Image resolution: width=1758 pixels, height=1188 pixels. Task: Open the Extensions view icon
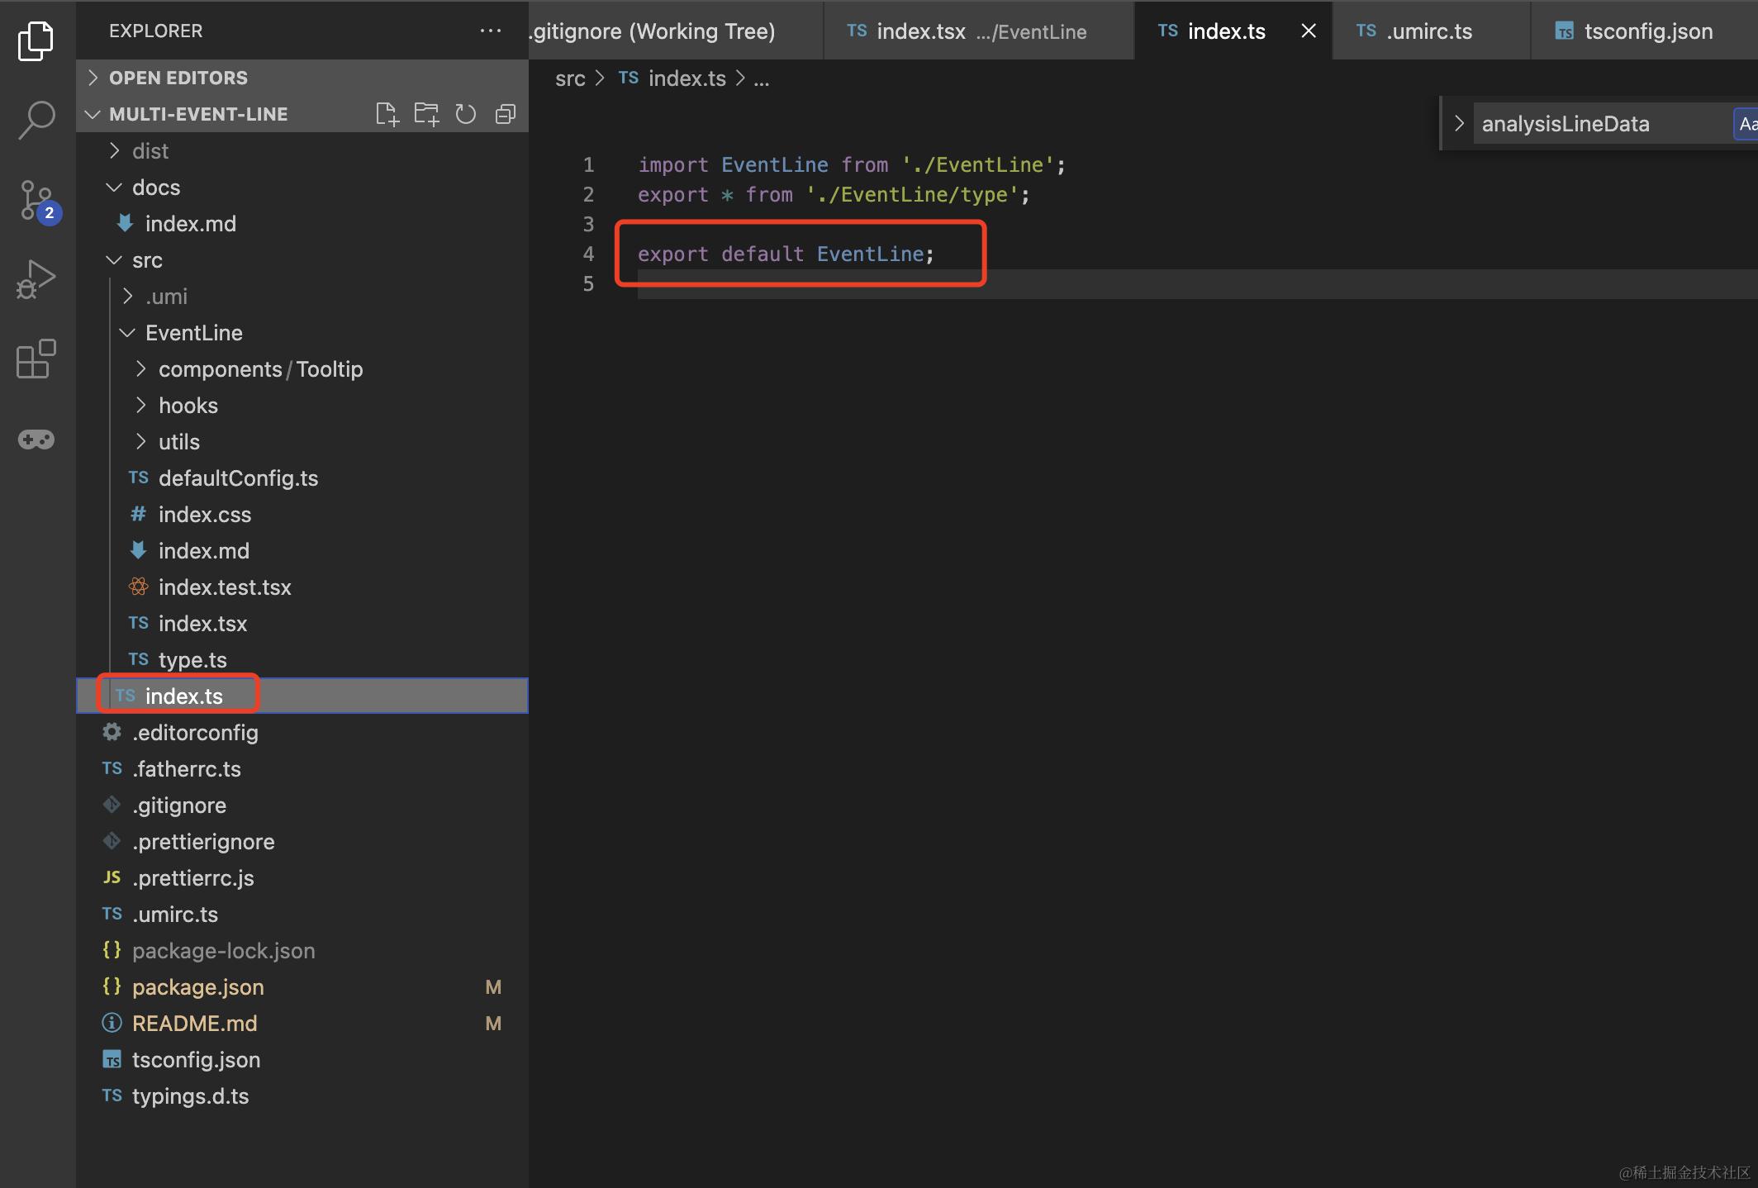(36, 359)
